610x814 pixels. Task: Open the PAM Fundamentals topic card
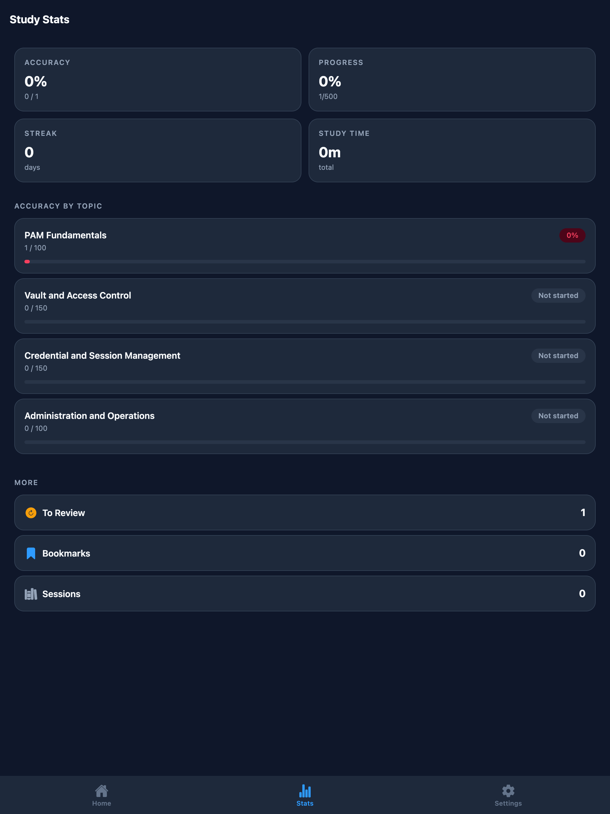[x=305, y=246]
